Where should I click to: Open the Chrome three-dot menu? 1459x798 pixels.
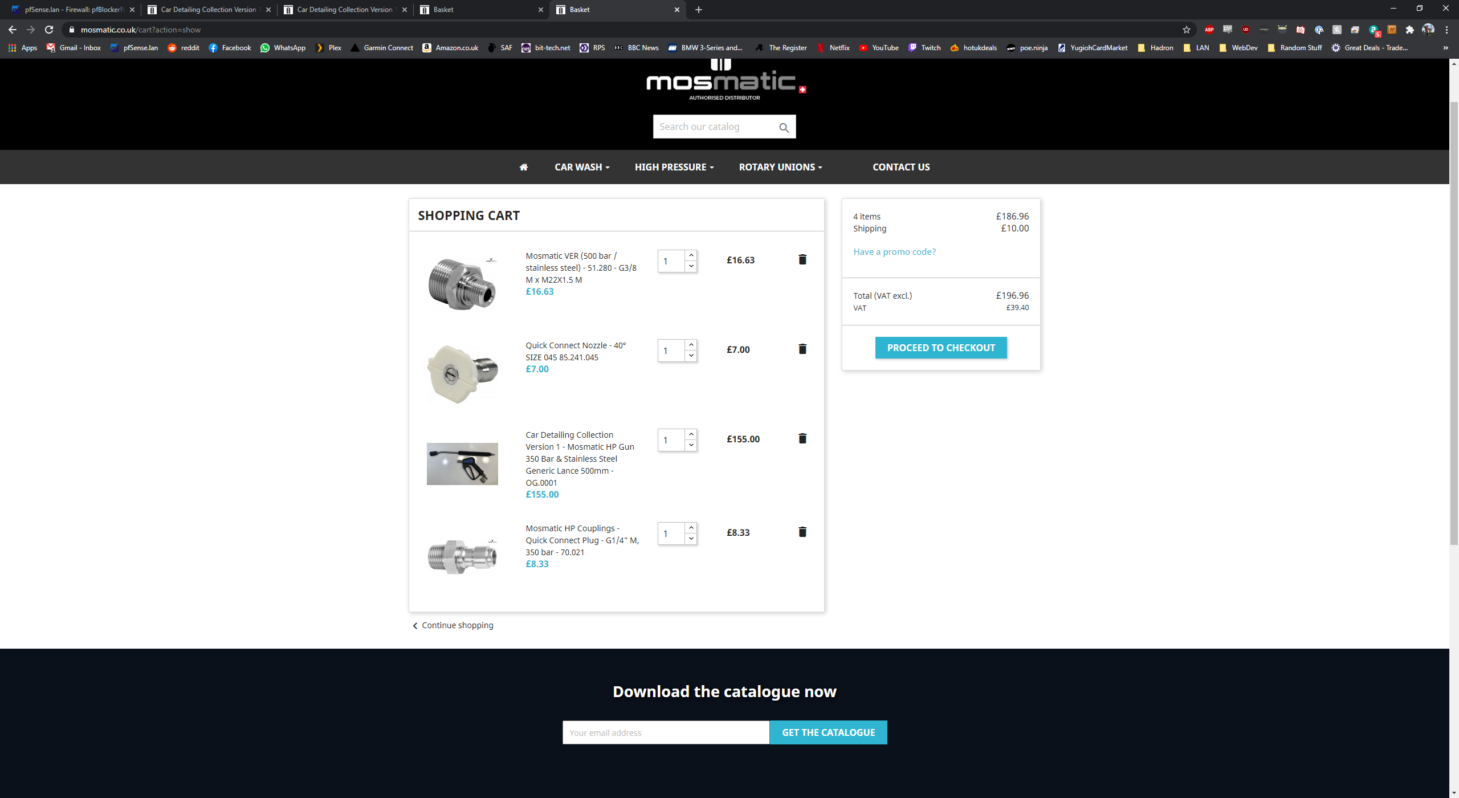pos(1446,30)
